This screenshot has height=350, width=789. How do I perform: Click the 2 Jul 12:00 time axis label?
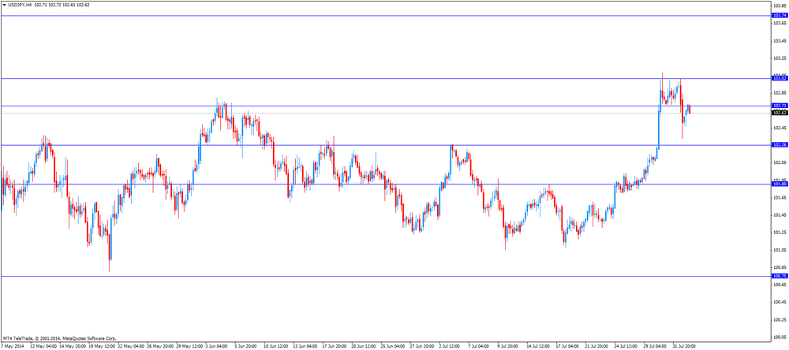(451, 347)
